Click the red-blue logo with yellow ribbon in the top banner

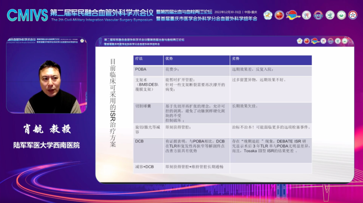tap(293, 15)
